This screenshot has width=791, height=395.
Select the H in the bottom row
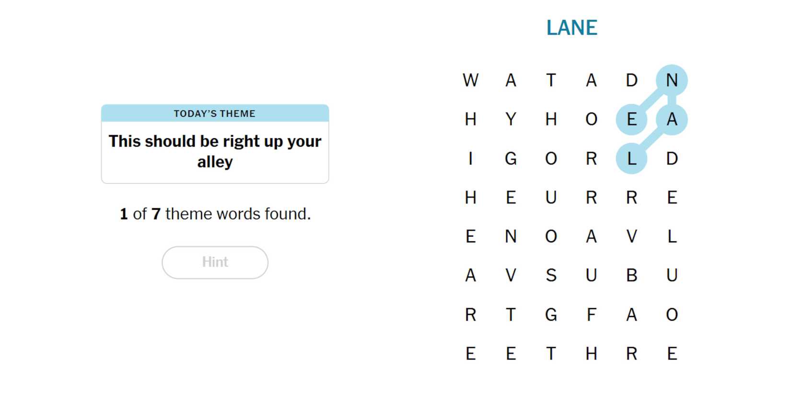pyautogui.click(x=591, y=354)
